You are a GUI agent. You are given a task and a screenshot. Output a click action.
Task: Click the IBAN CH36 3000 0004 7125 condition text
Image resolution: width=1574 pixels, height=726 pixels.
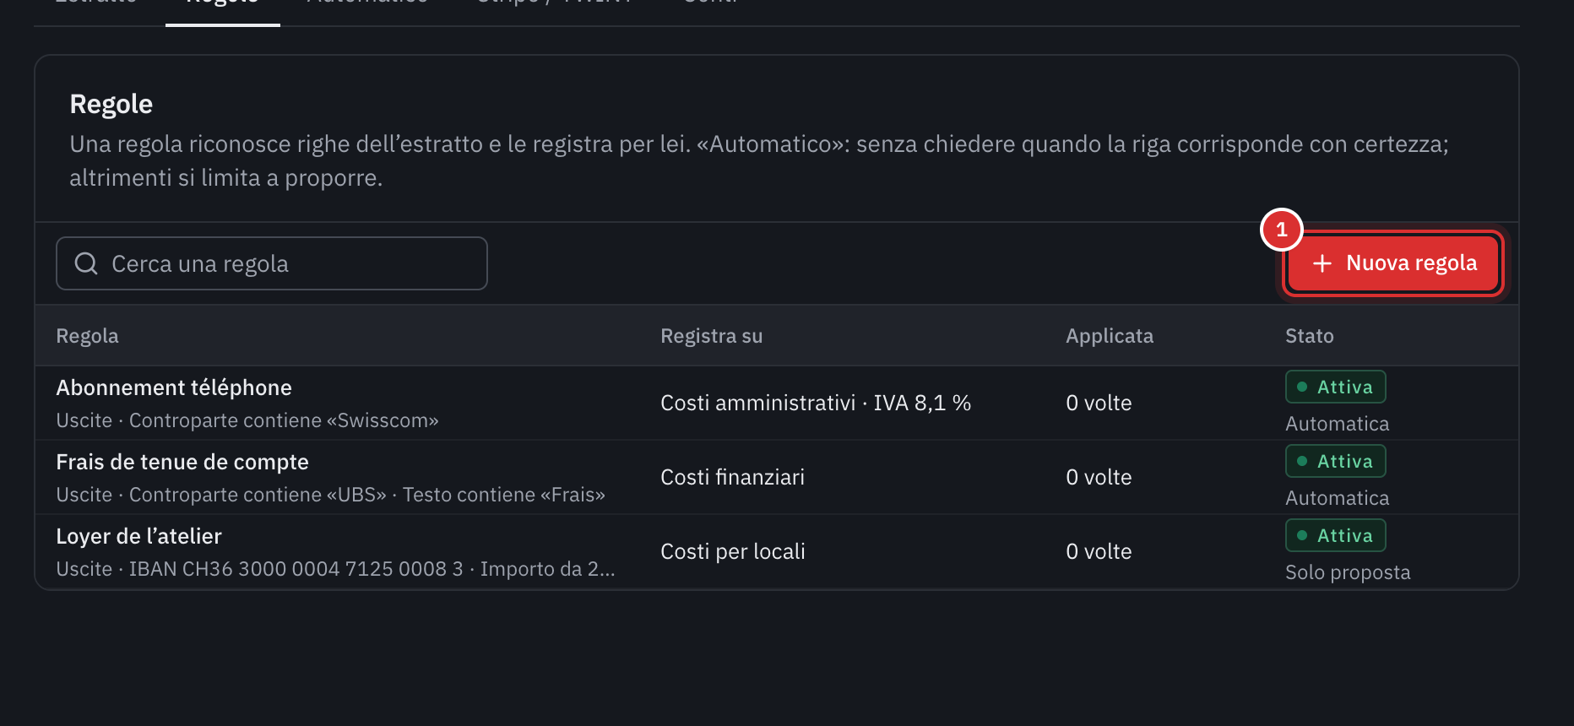335,569
